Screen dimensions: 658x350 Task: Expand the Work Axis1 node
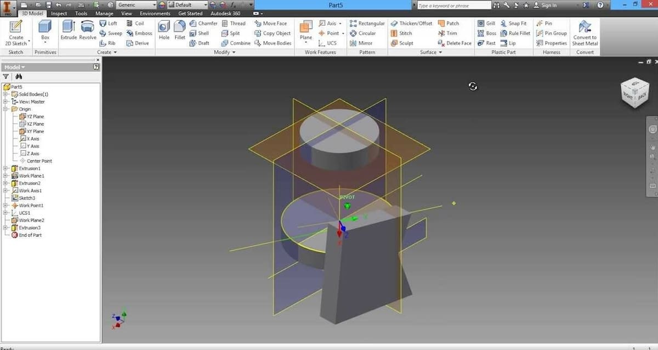pyautogui.click(x=5, y=190)
